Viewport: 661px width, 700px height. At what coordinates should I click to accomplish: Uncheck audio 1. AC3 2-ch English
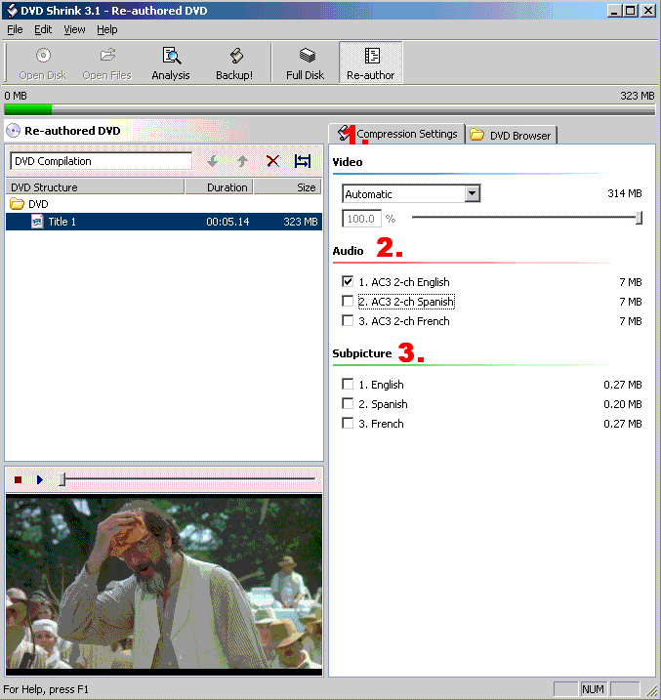coord(348,281)
